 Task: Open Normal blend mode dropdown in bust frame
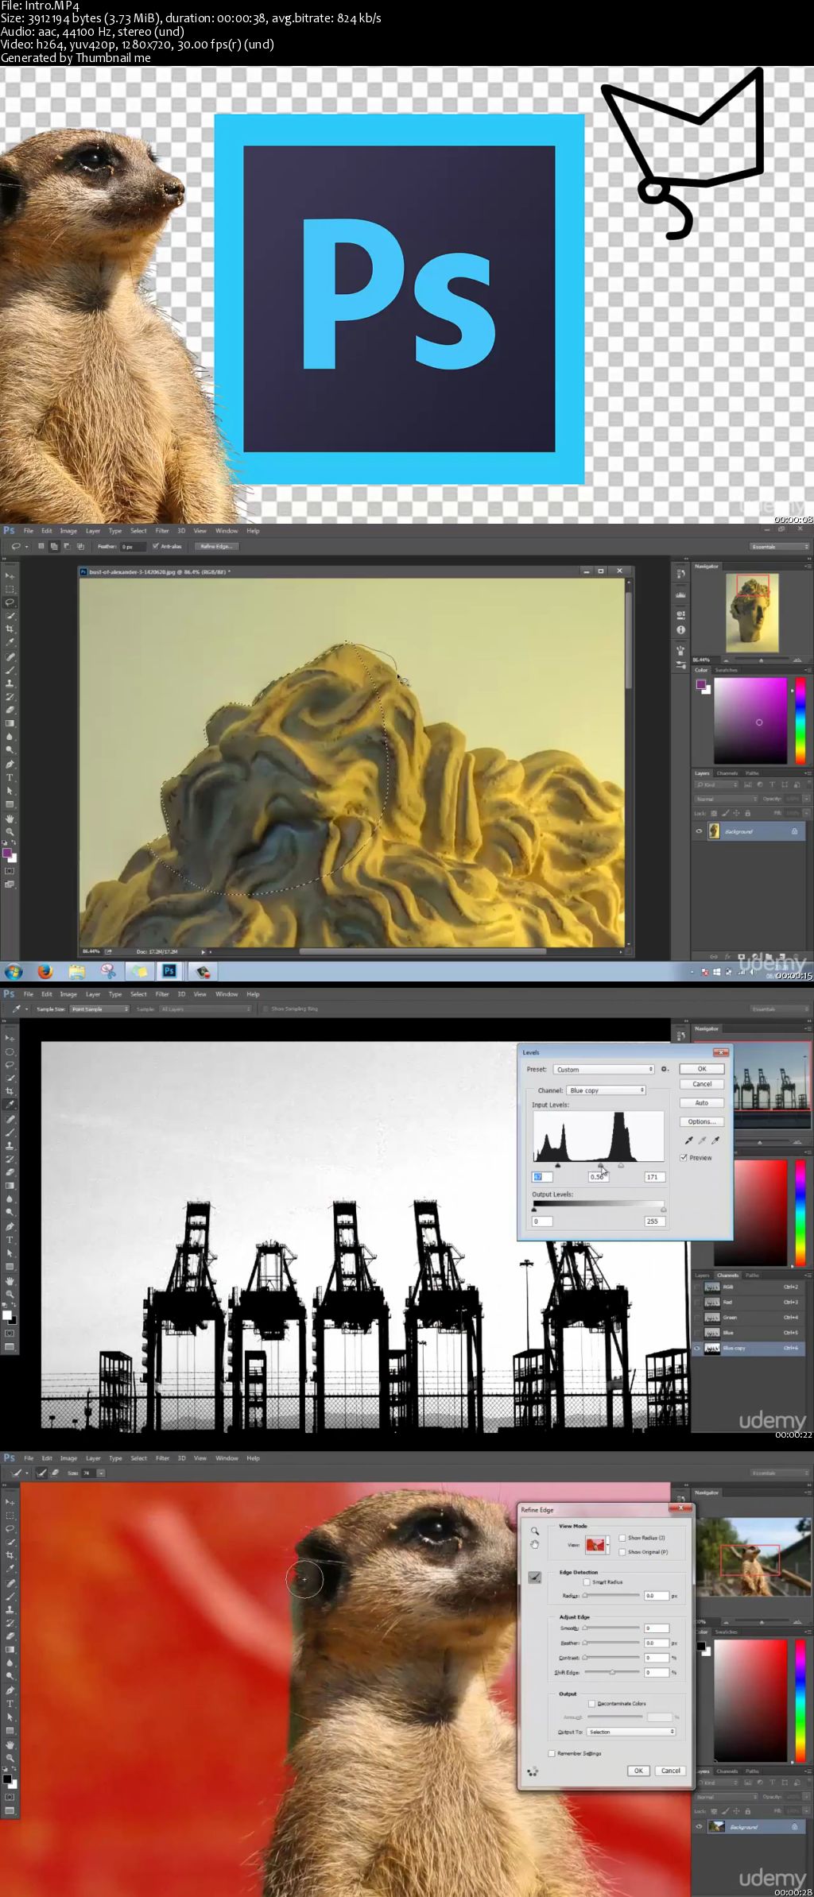[727, 799]
